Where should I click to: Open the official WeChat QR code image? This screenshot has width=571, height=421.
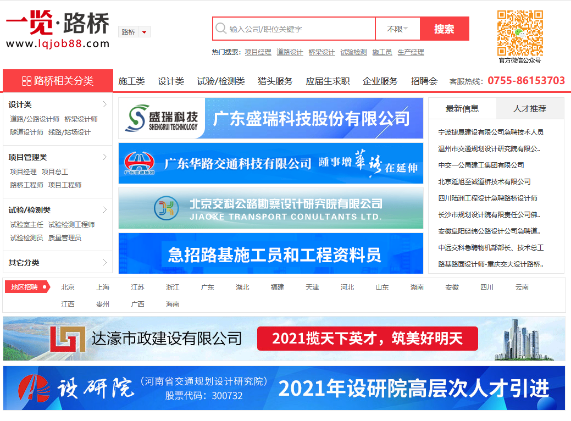point(520,33)
